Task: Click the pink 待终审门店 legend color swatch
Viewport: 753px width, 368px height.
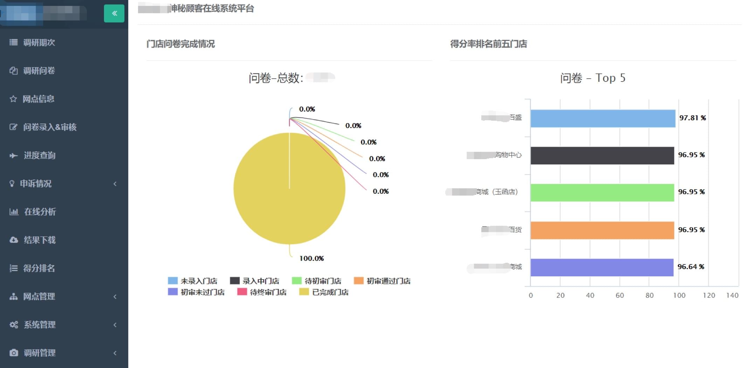Action: coord(242,292)
